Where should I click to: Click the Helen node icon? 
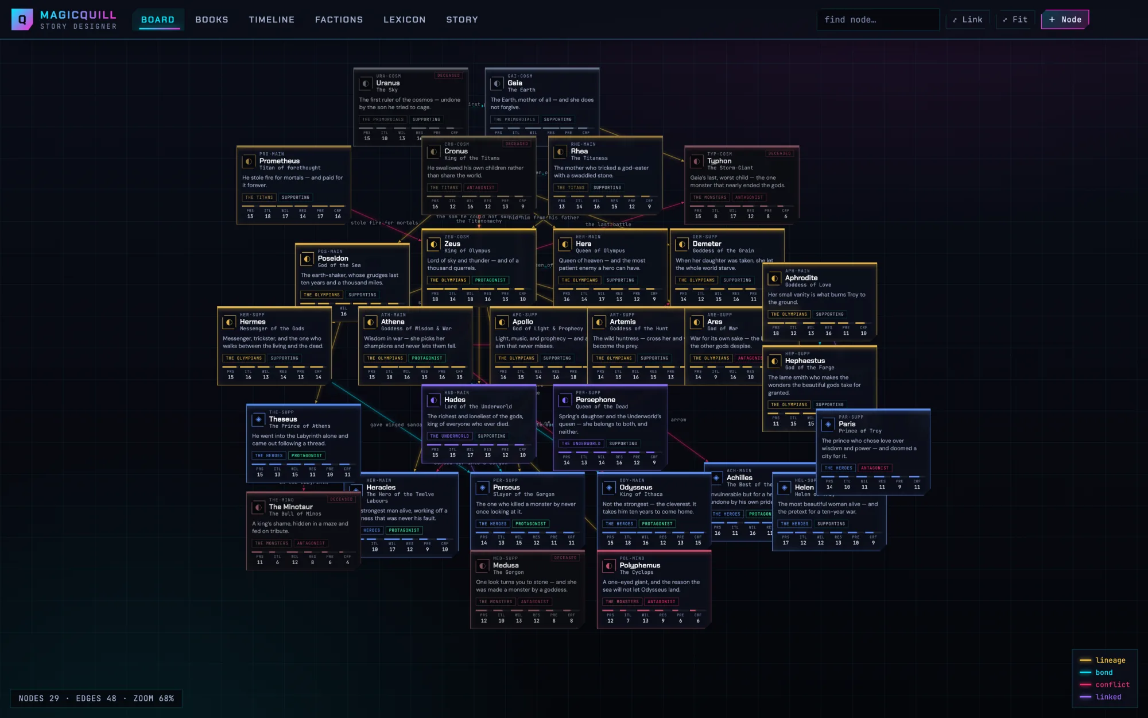[x=785, y=488]
